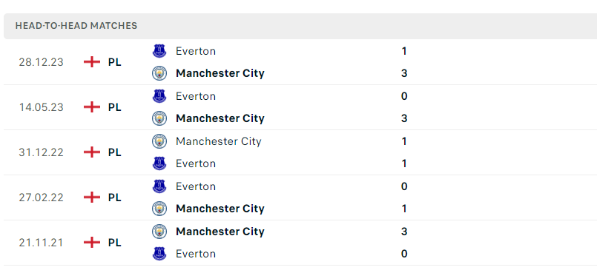597x270 pixels.
Task: Click Manchester City crest in 28.12.23 match
Action: 159,73
